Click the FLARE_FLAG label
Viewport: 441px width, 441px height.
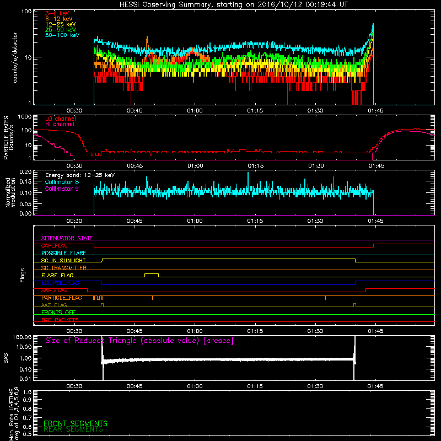tap(57, 275)
